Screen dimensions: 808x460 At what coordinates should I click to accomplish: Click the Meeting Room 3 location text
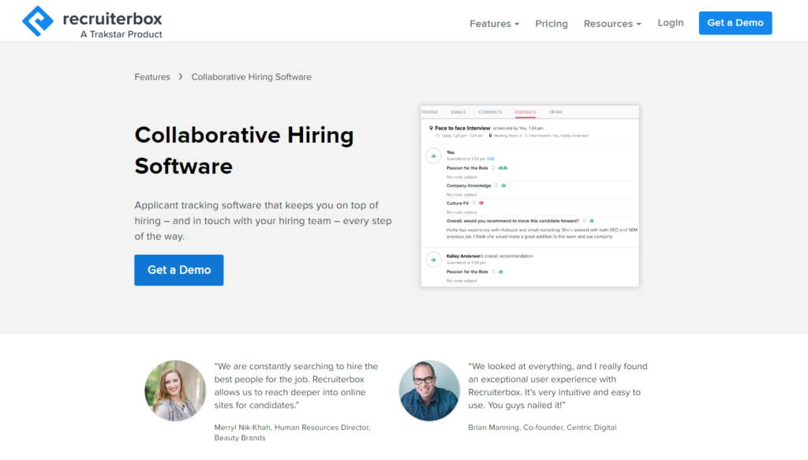pyautogui.click(x=507, y=136)
